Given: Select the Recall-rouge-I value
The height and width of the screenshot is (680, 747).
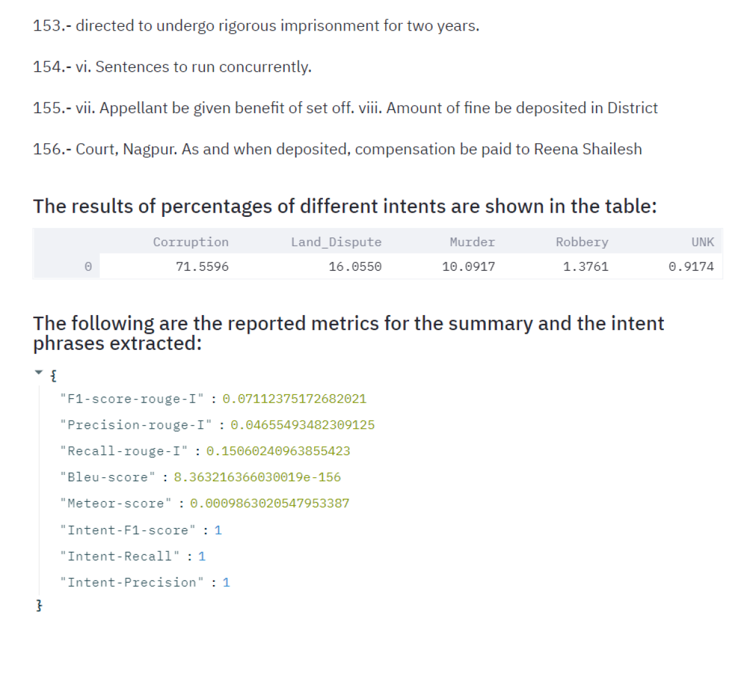Looking at the screenshot, I should [x=278, y=451].
